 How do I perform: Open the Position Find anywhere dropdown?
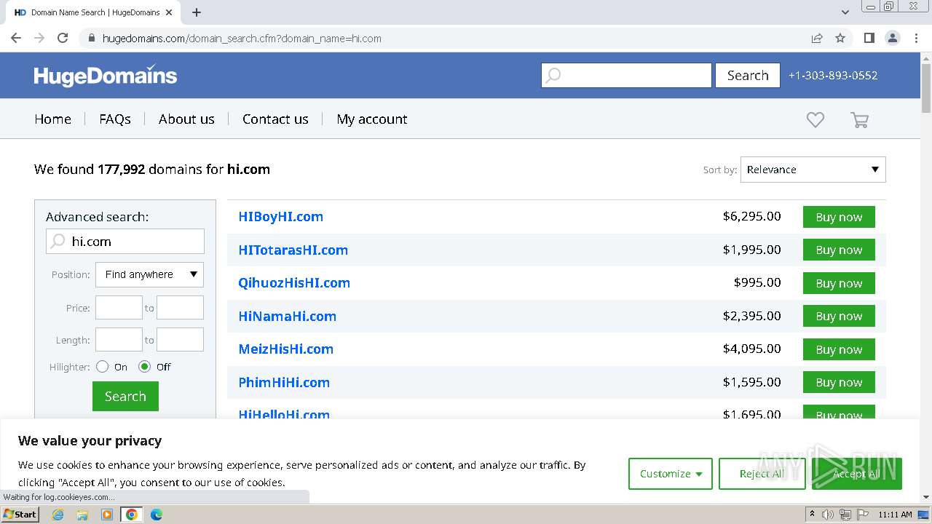(x=149, y=274)
